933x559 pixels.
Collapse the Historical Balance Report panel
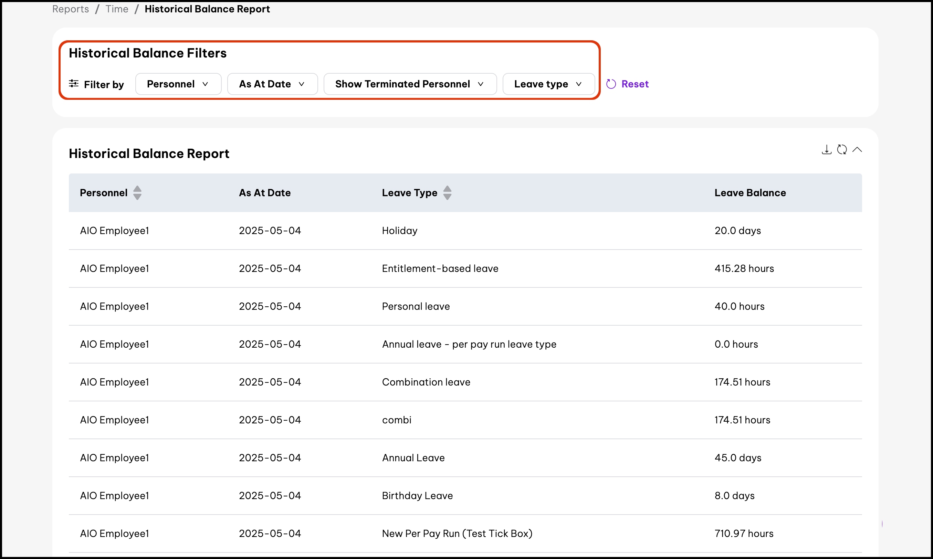pos(857,149)
